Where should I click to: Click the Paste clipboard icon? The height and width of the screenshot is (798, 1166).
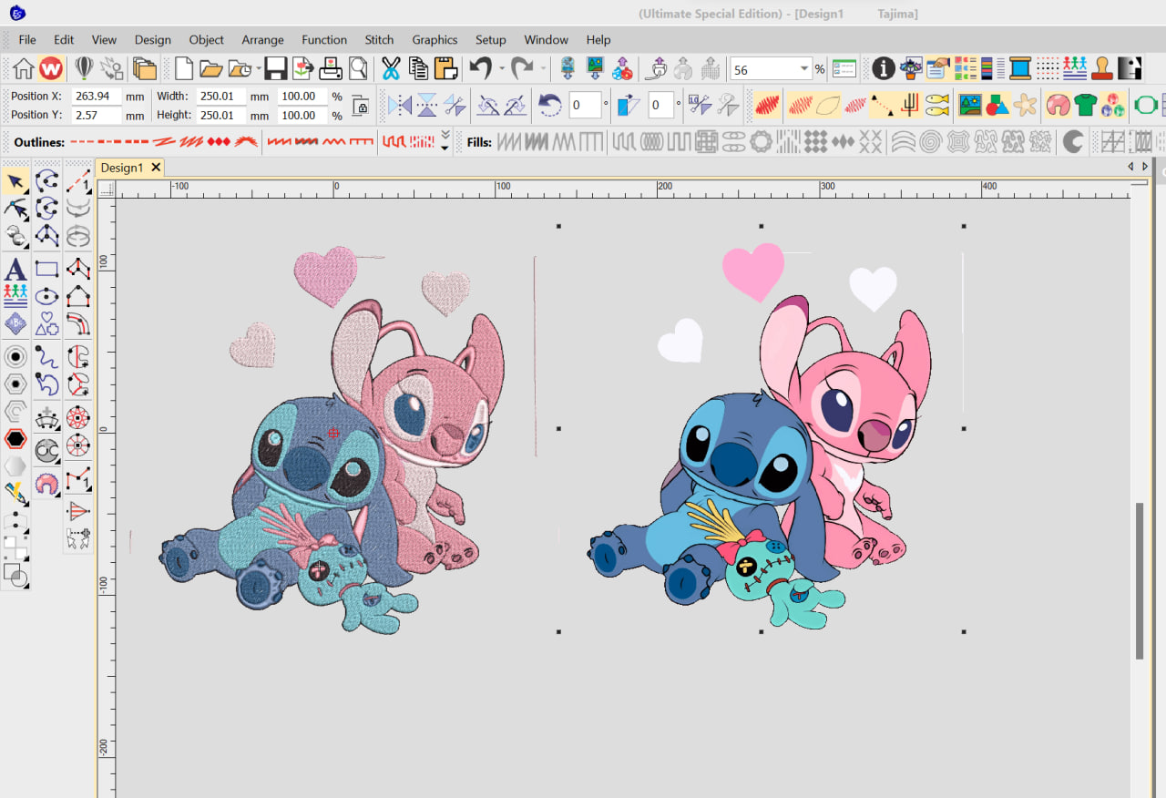[x=445, y=68]
